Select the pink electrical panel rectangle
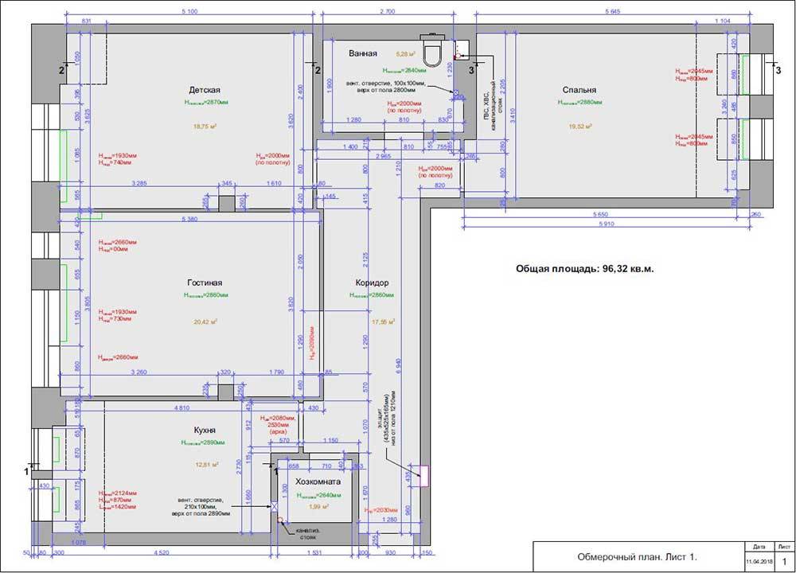 click(423, 476)
